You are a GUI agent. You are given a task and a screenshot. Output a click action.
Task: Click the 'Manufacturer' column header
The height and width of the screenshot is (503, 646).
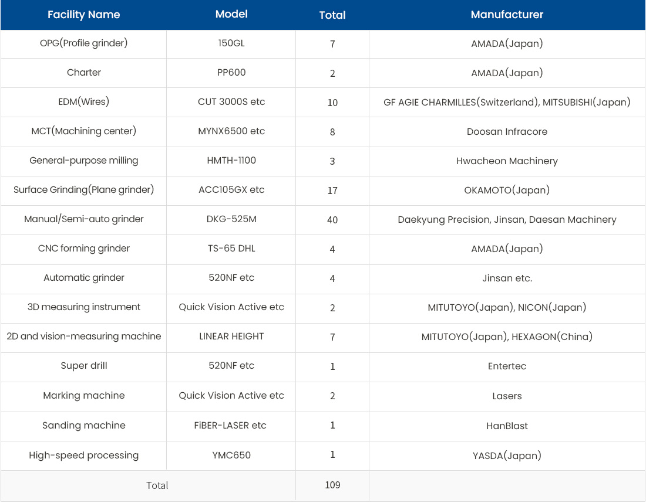pyautogui.click(x=507, y=15)
